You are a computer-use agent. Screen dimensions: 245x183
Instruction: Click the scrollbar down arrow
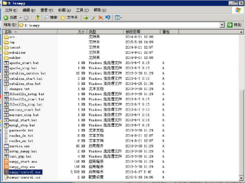pos(241,178)
